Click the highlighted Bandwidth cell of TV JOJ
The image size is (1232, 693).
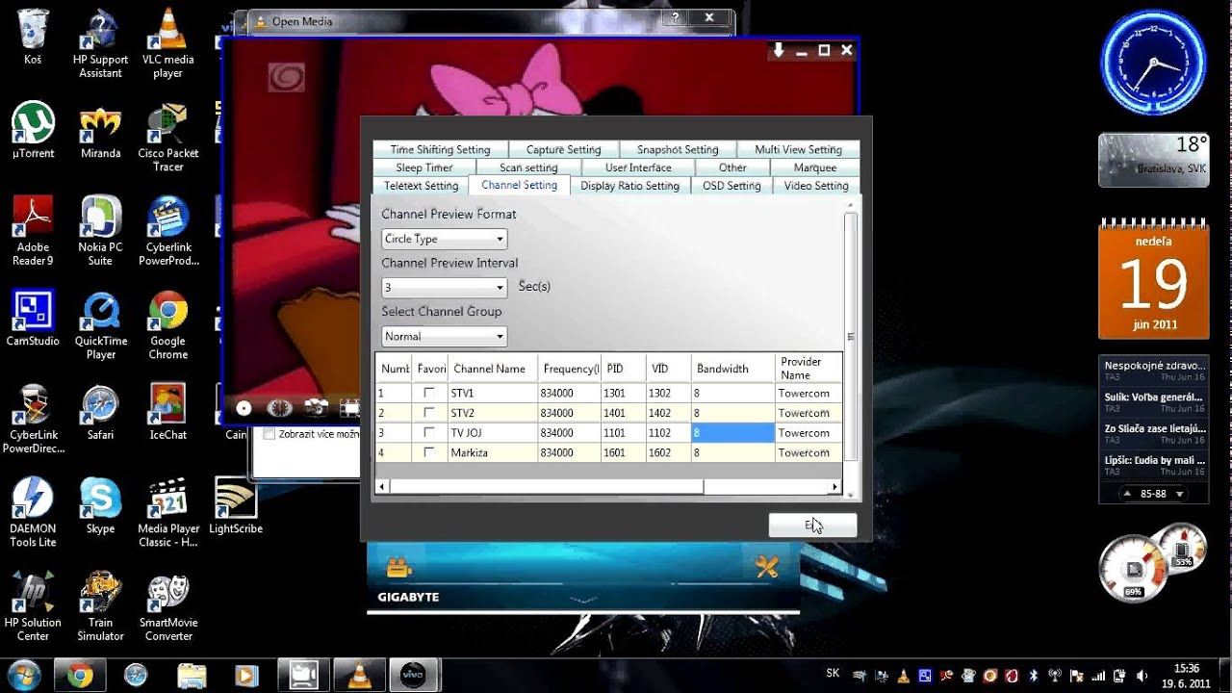click(x=732, y=433)
